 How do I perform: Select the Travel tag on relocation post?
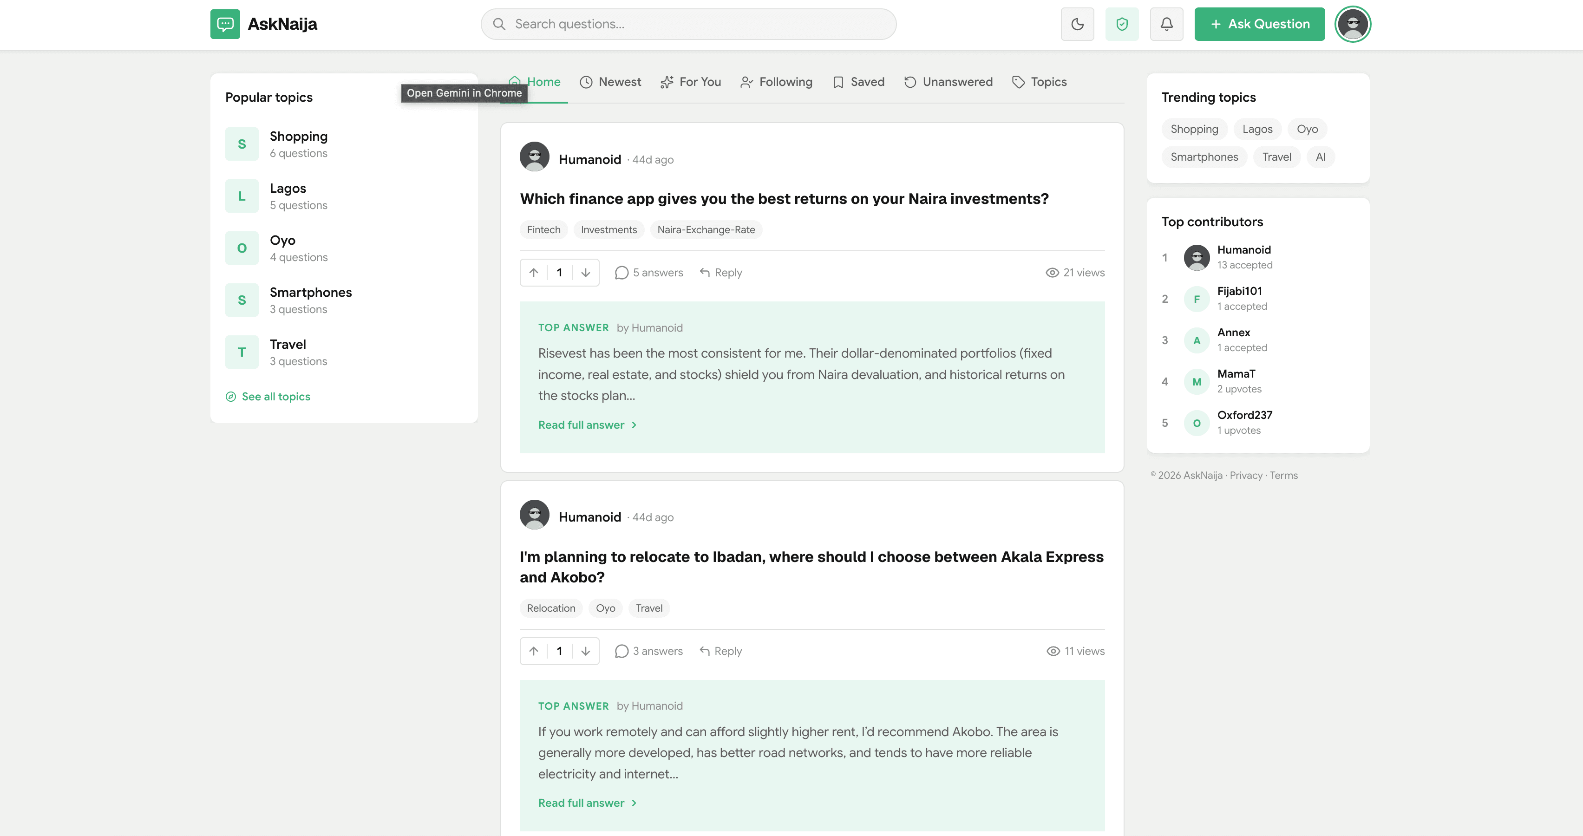649,608
